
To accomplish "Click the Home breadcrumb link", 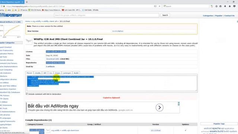I will point(28,21).
